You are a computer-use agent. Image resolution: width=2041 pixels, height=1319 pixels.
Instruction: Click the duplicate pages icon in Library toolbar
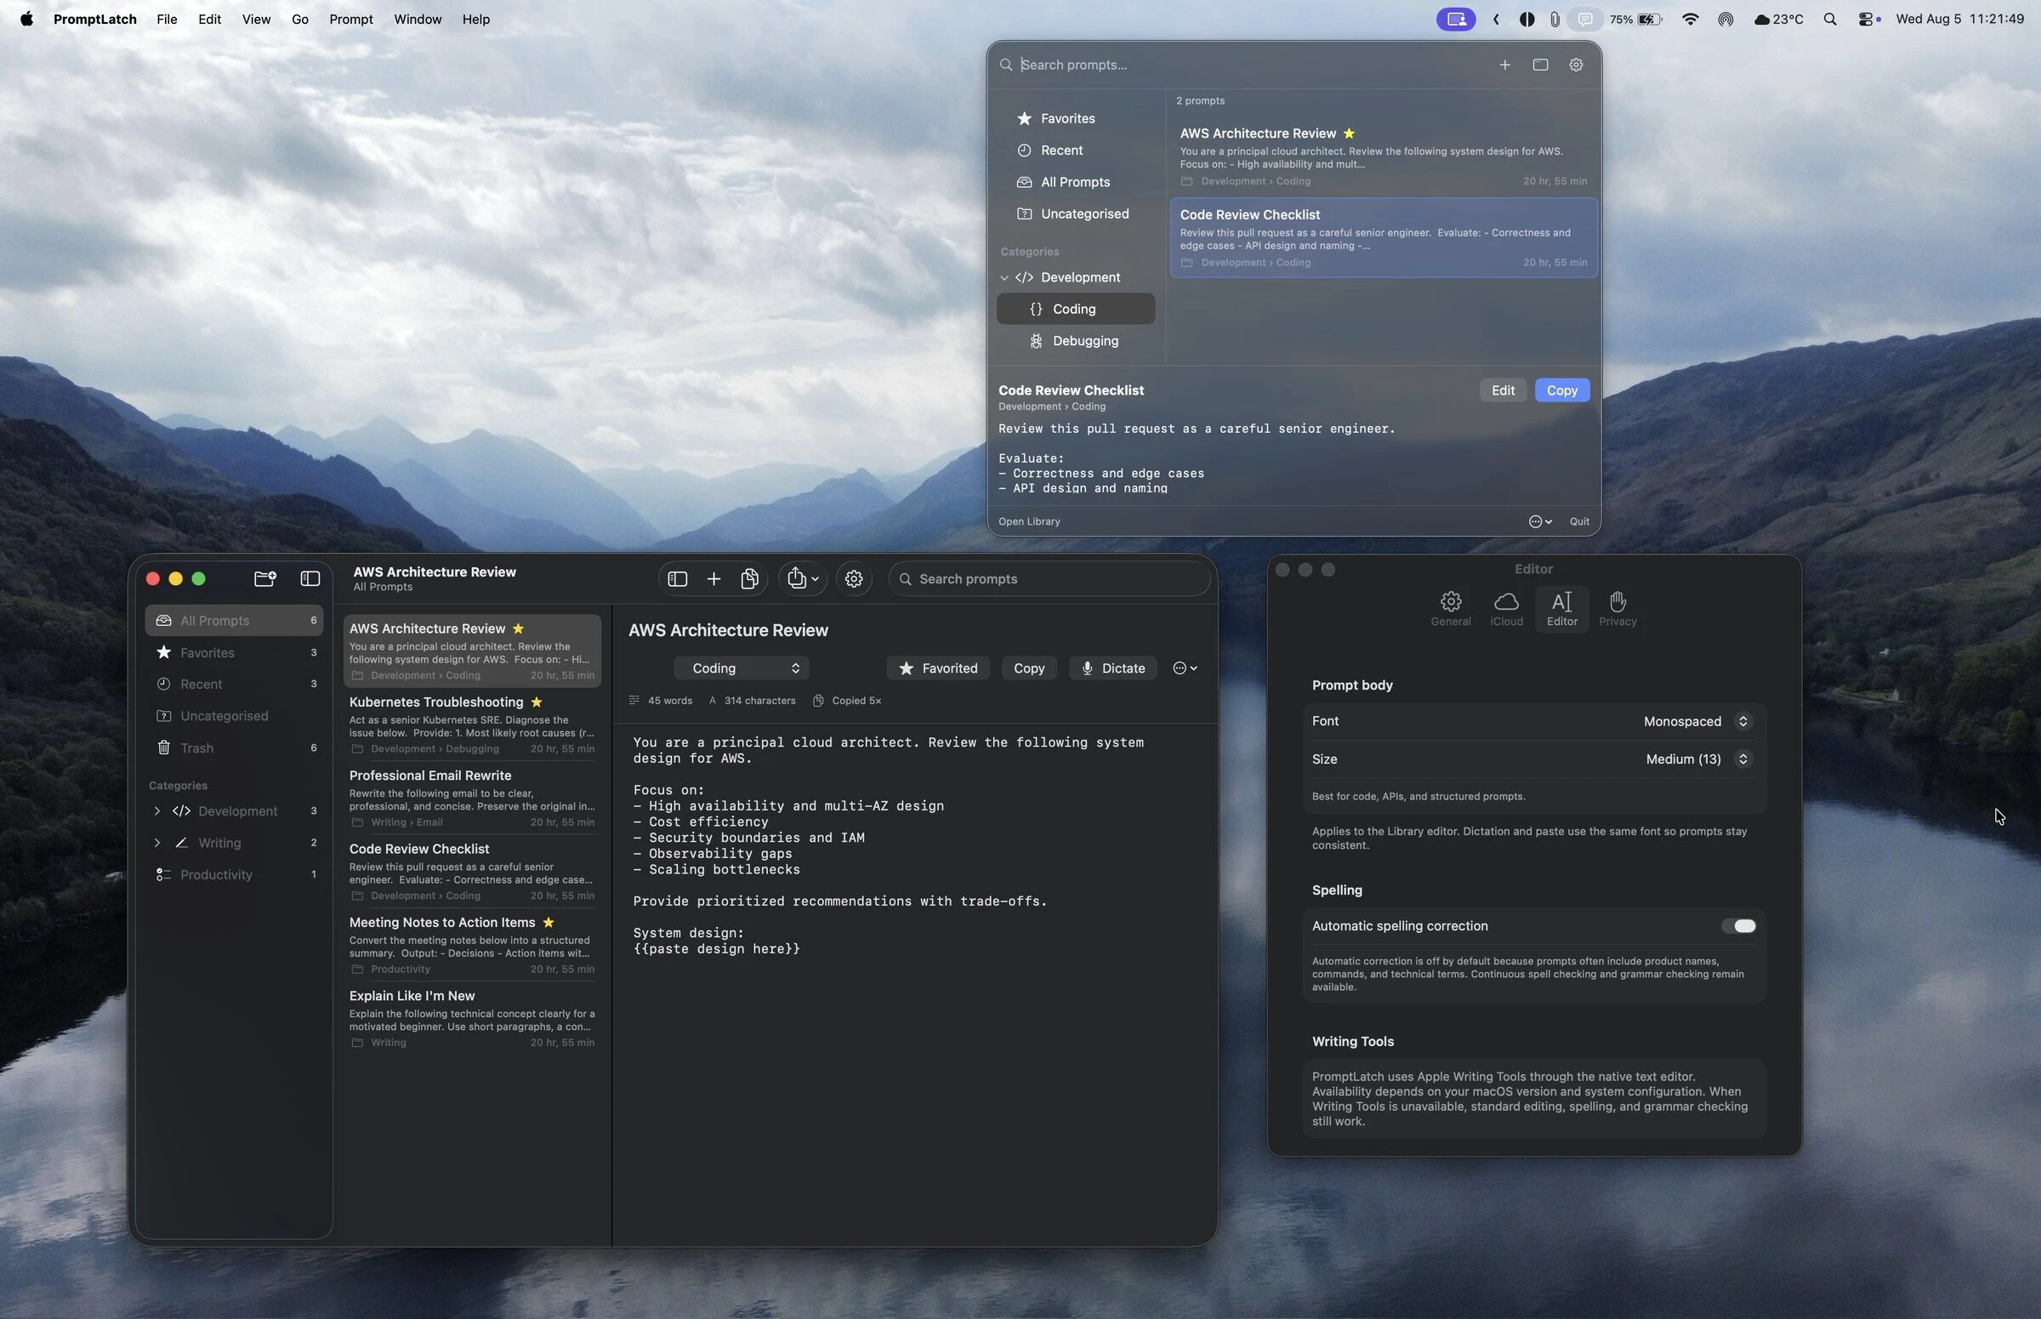pos(749,579)
